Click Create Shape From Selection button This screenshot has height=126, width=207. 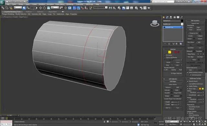(x=173, y=99)
